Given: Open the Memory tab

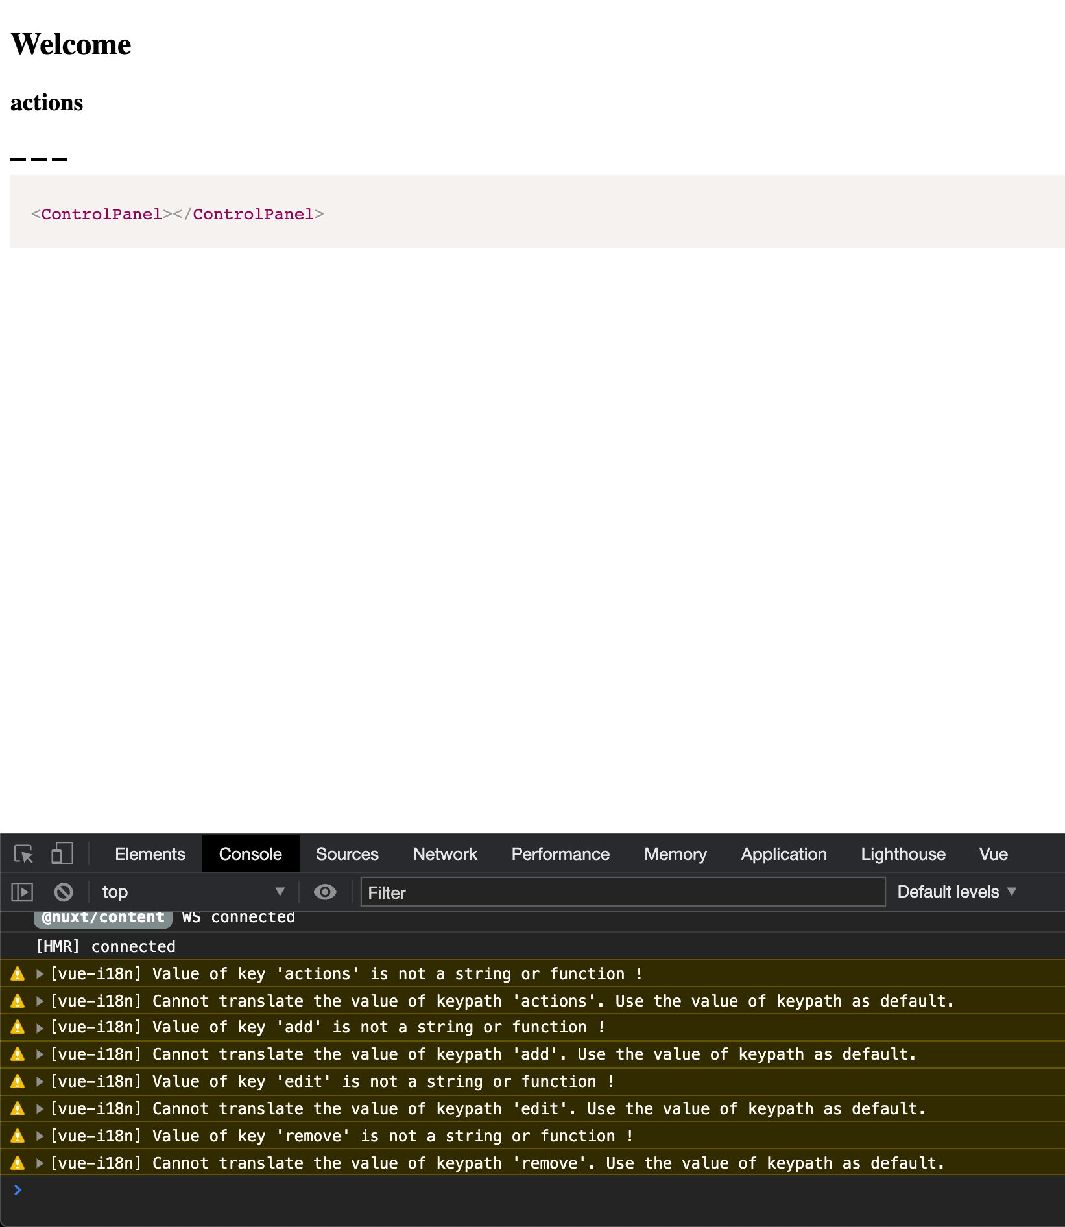Looking at the screenshot, I should point(675,854).
